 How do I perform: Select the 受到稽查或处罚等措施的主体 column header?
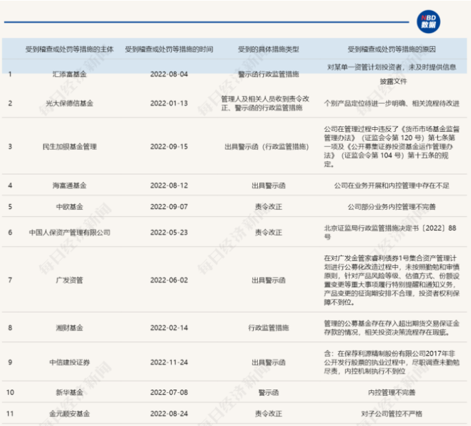point(69,49)
